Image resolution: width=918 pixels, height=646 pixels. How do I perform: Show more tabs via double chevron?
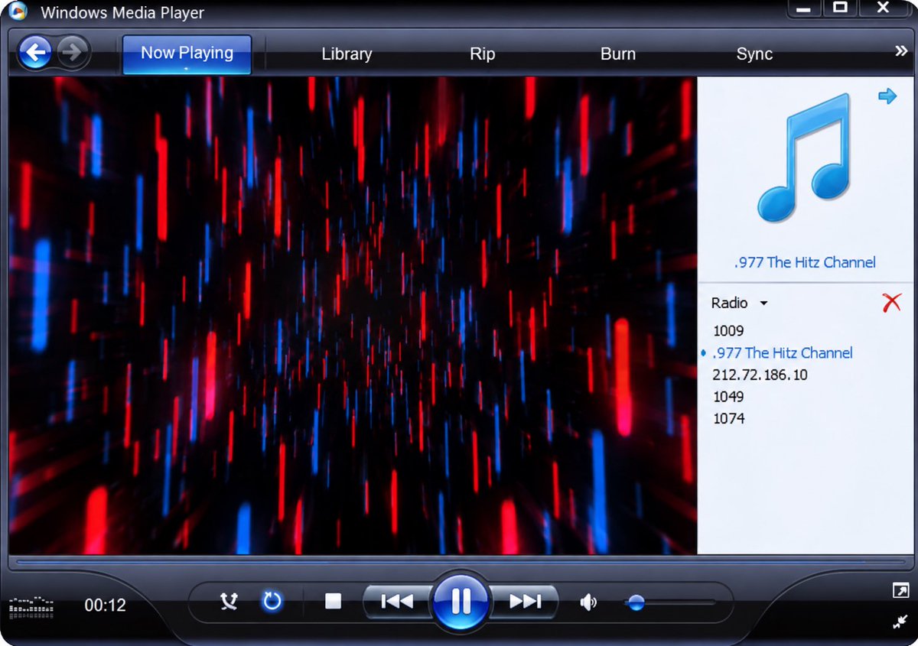[x=901, y=51]
